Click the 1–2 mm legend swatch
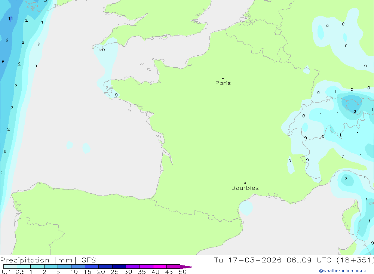This screenshot has height=274, width=374. click(x=37, y=267)
